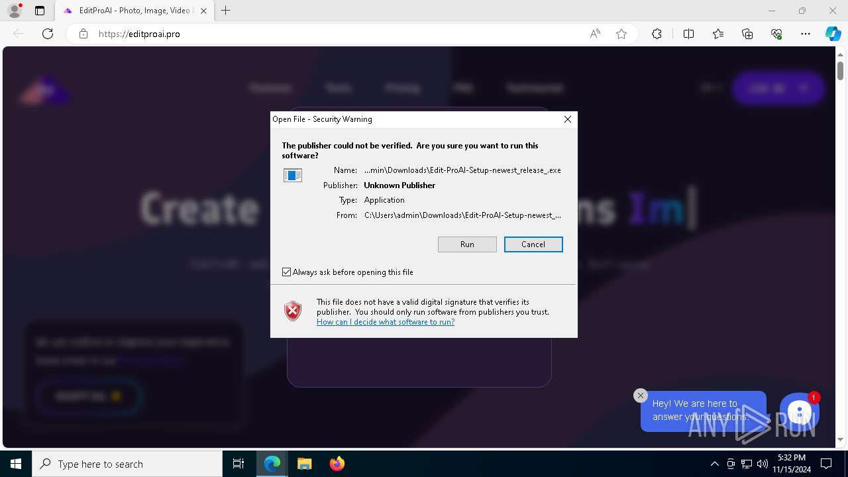Screen dimensions: 848x477
Task: Uncheck Always ask before opening this file
Action: point(287,272)
